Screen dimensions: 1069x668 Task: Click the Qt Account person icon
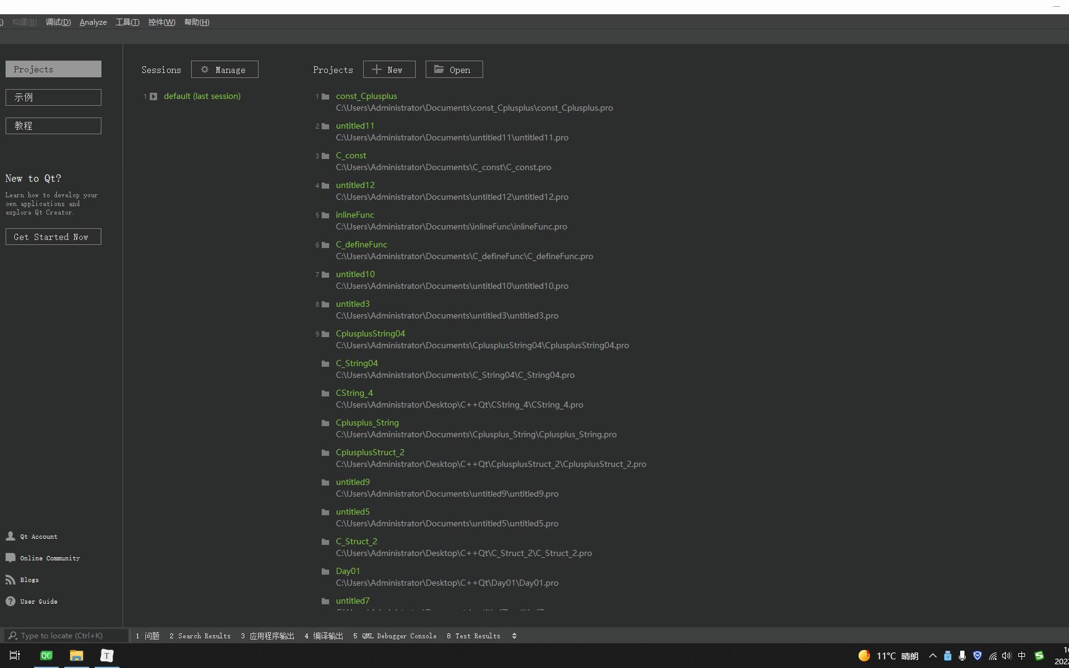(x=11, y=536)
